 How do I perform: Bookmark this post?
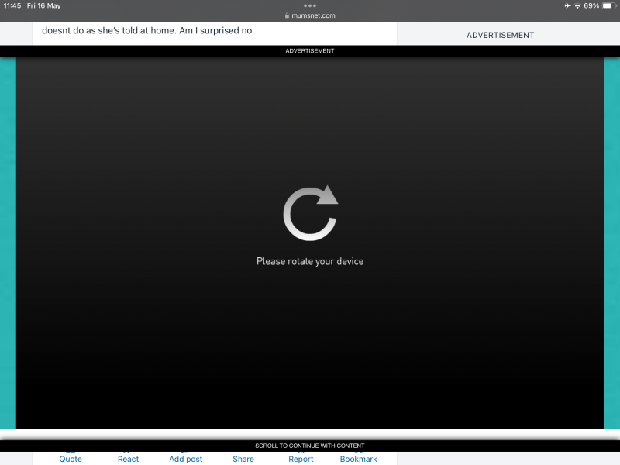point(359,459)
